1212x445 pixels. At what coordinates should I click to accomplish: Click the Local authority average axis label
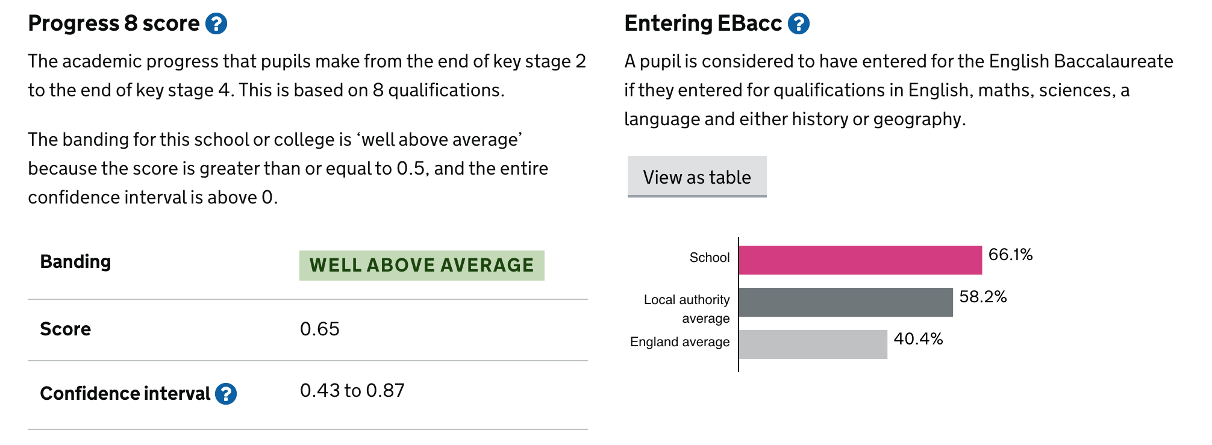[x=687, y=308]
